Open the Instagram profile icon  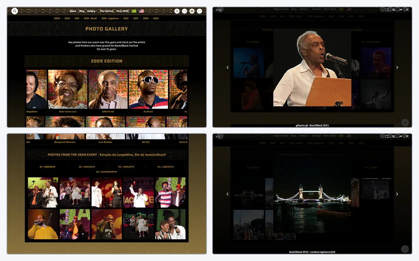185,11
